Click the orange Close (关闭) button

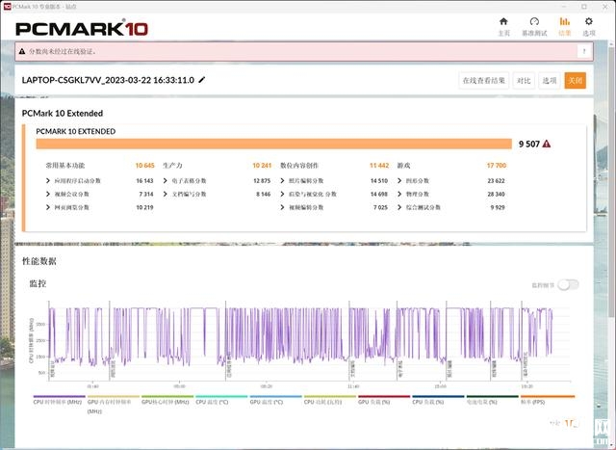click(x=576, y=81)
